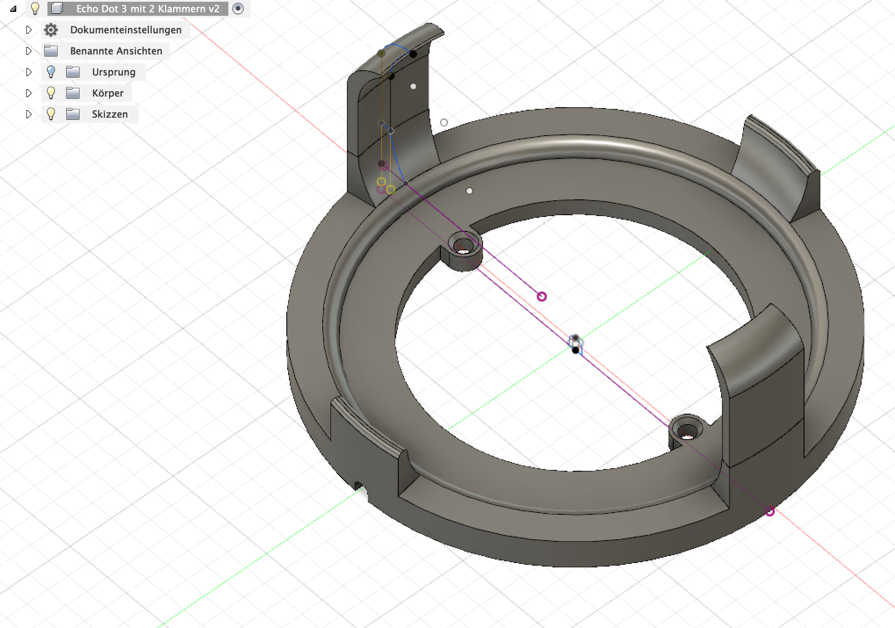Click the Dokumenteinstellungen gear icon
895x628 pixels.
[51, 30]
